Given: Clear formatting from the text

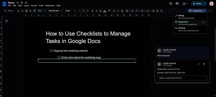Looking at the screenshot, I should (x=162, y=11).
